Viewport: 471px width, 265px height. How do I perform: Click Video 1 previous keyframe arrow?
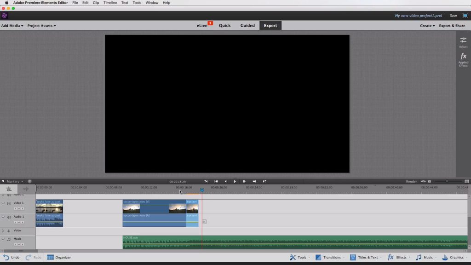(x=15, y=208)
